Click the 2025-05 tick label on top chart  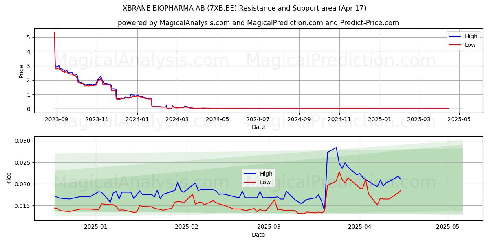(459, 119)
